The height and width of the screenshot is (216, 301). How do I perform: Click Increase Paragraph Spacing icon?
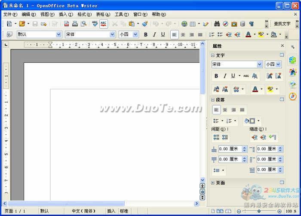click(216, 137)
